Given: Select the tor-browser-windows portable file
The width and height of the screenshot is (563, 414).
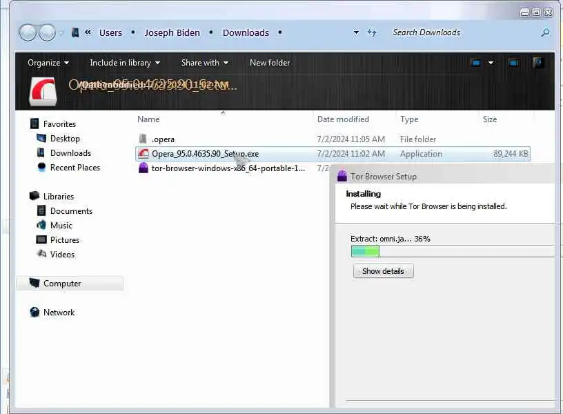Looking at the screenshot, I should (x=228, y=168).
